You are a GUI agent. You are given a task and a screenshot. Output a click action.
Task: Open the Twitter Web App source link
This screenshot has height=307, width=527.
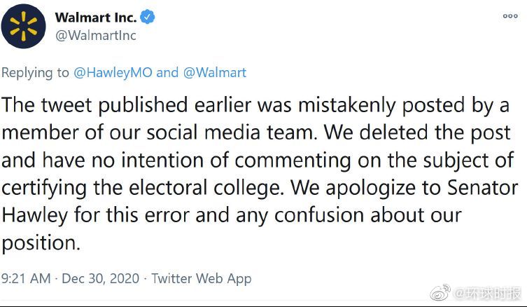click(202, 278)
